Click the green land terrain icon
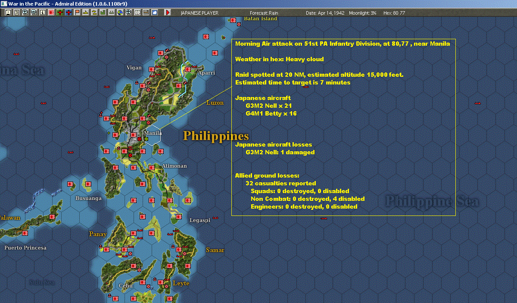Viewport: 517px width, 303px height. pos(103,12)
